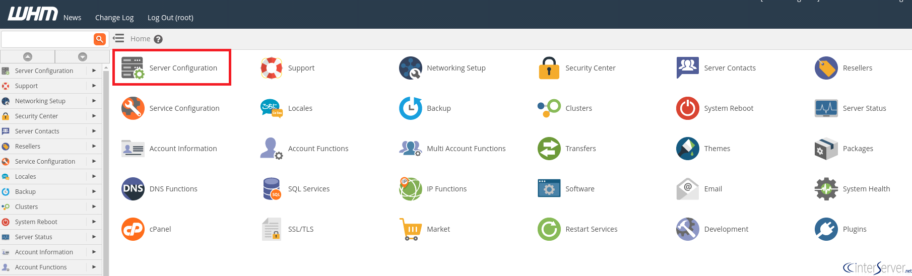The image size is (912, 276).
Task: Toggle the sidebar collapse hamburger icon
Action: 118,38
